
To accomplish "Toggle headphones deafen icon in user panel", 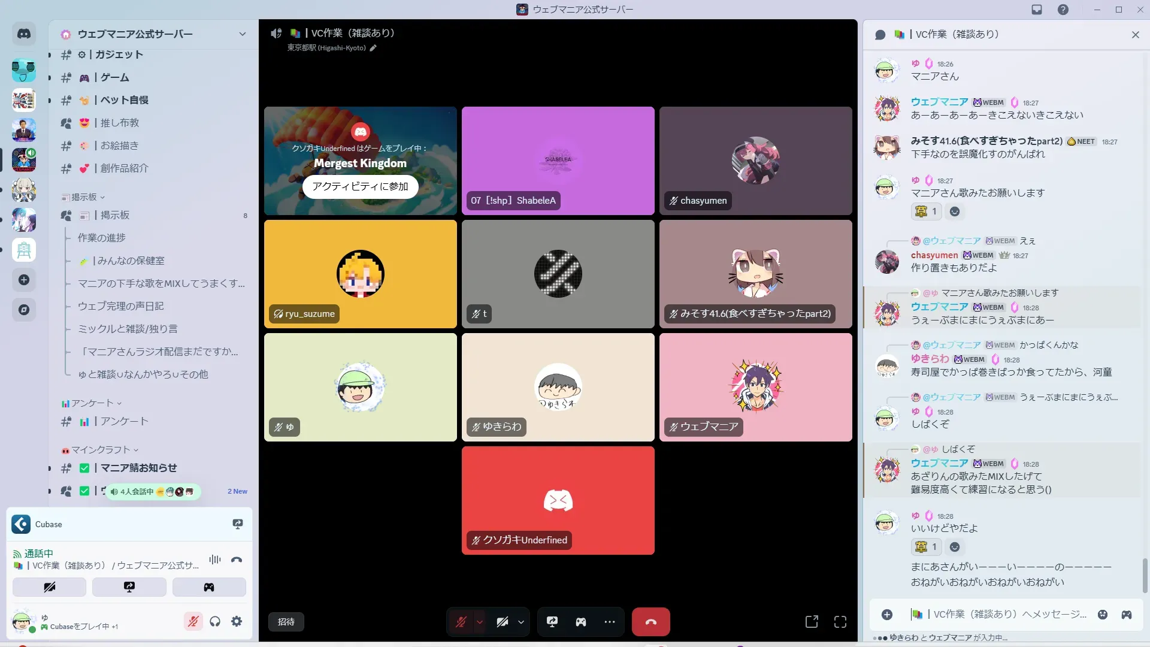I will pos(215,622).
